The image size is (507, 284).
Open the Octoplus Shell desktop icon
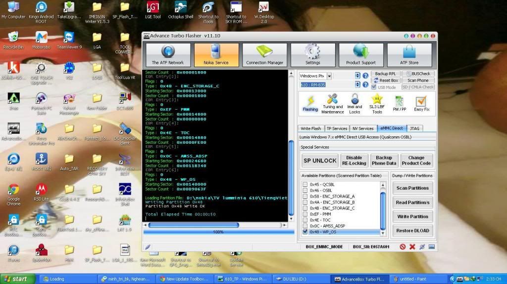point(180,10)
